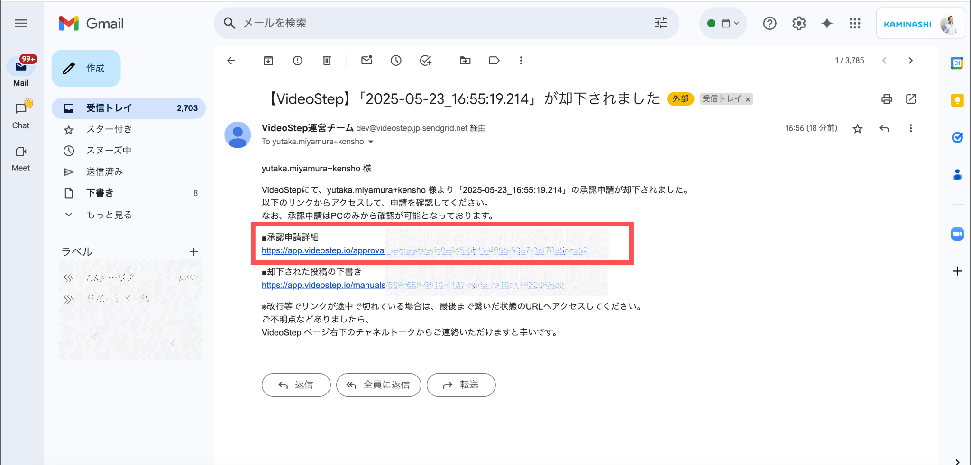Archive this email
The height and width of the screenshot is (465, 971).
pos(268,60)
